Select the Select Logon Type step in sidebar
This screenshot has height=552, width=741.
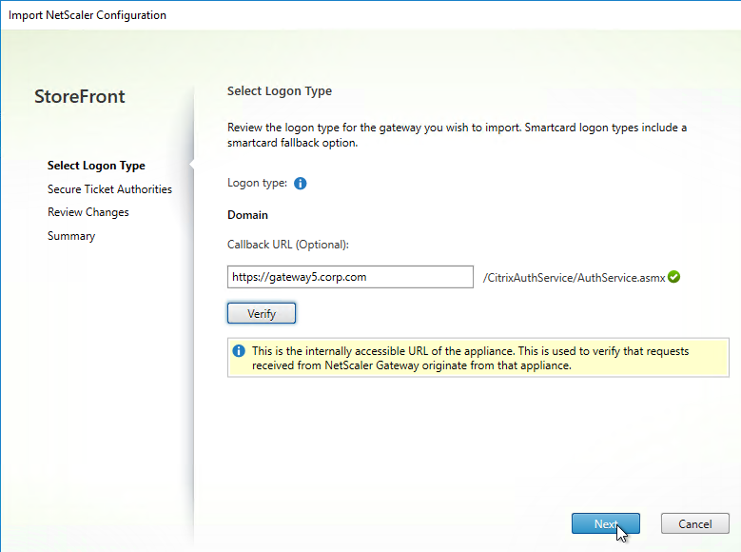pos(96,166)
